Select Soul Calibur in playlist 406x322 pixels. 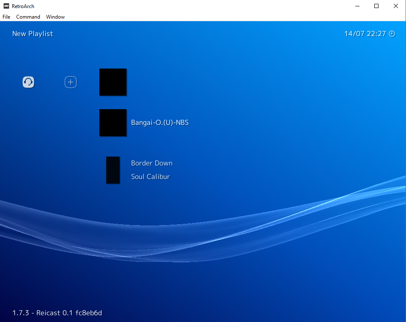point(151,177)
